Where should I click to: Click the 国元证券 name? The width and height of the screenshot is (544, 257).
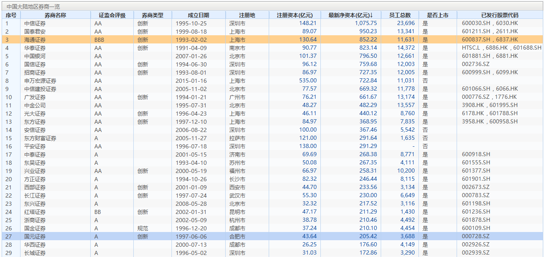click(35, 237)
